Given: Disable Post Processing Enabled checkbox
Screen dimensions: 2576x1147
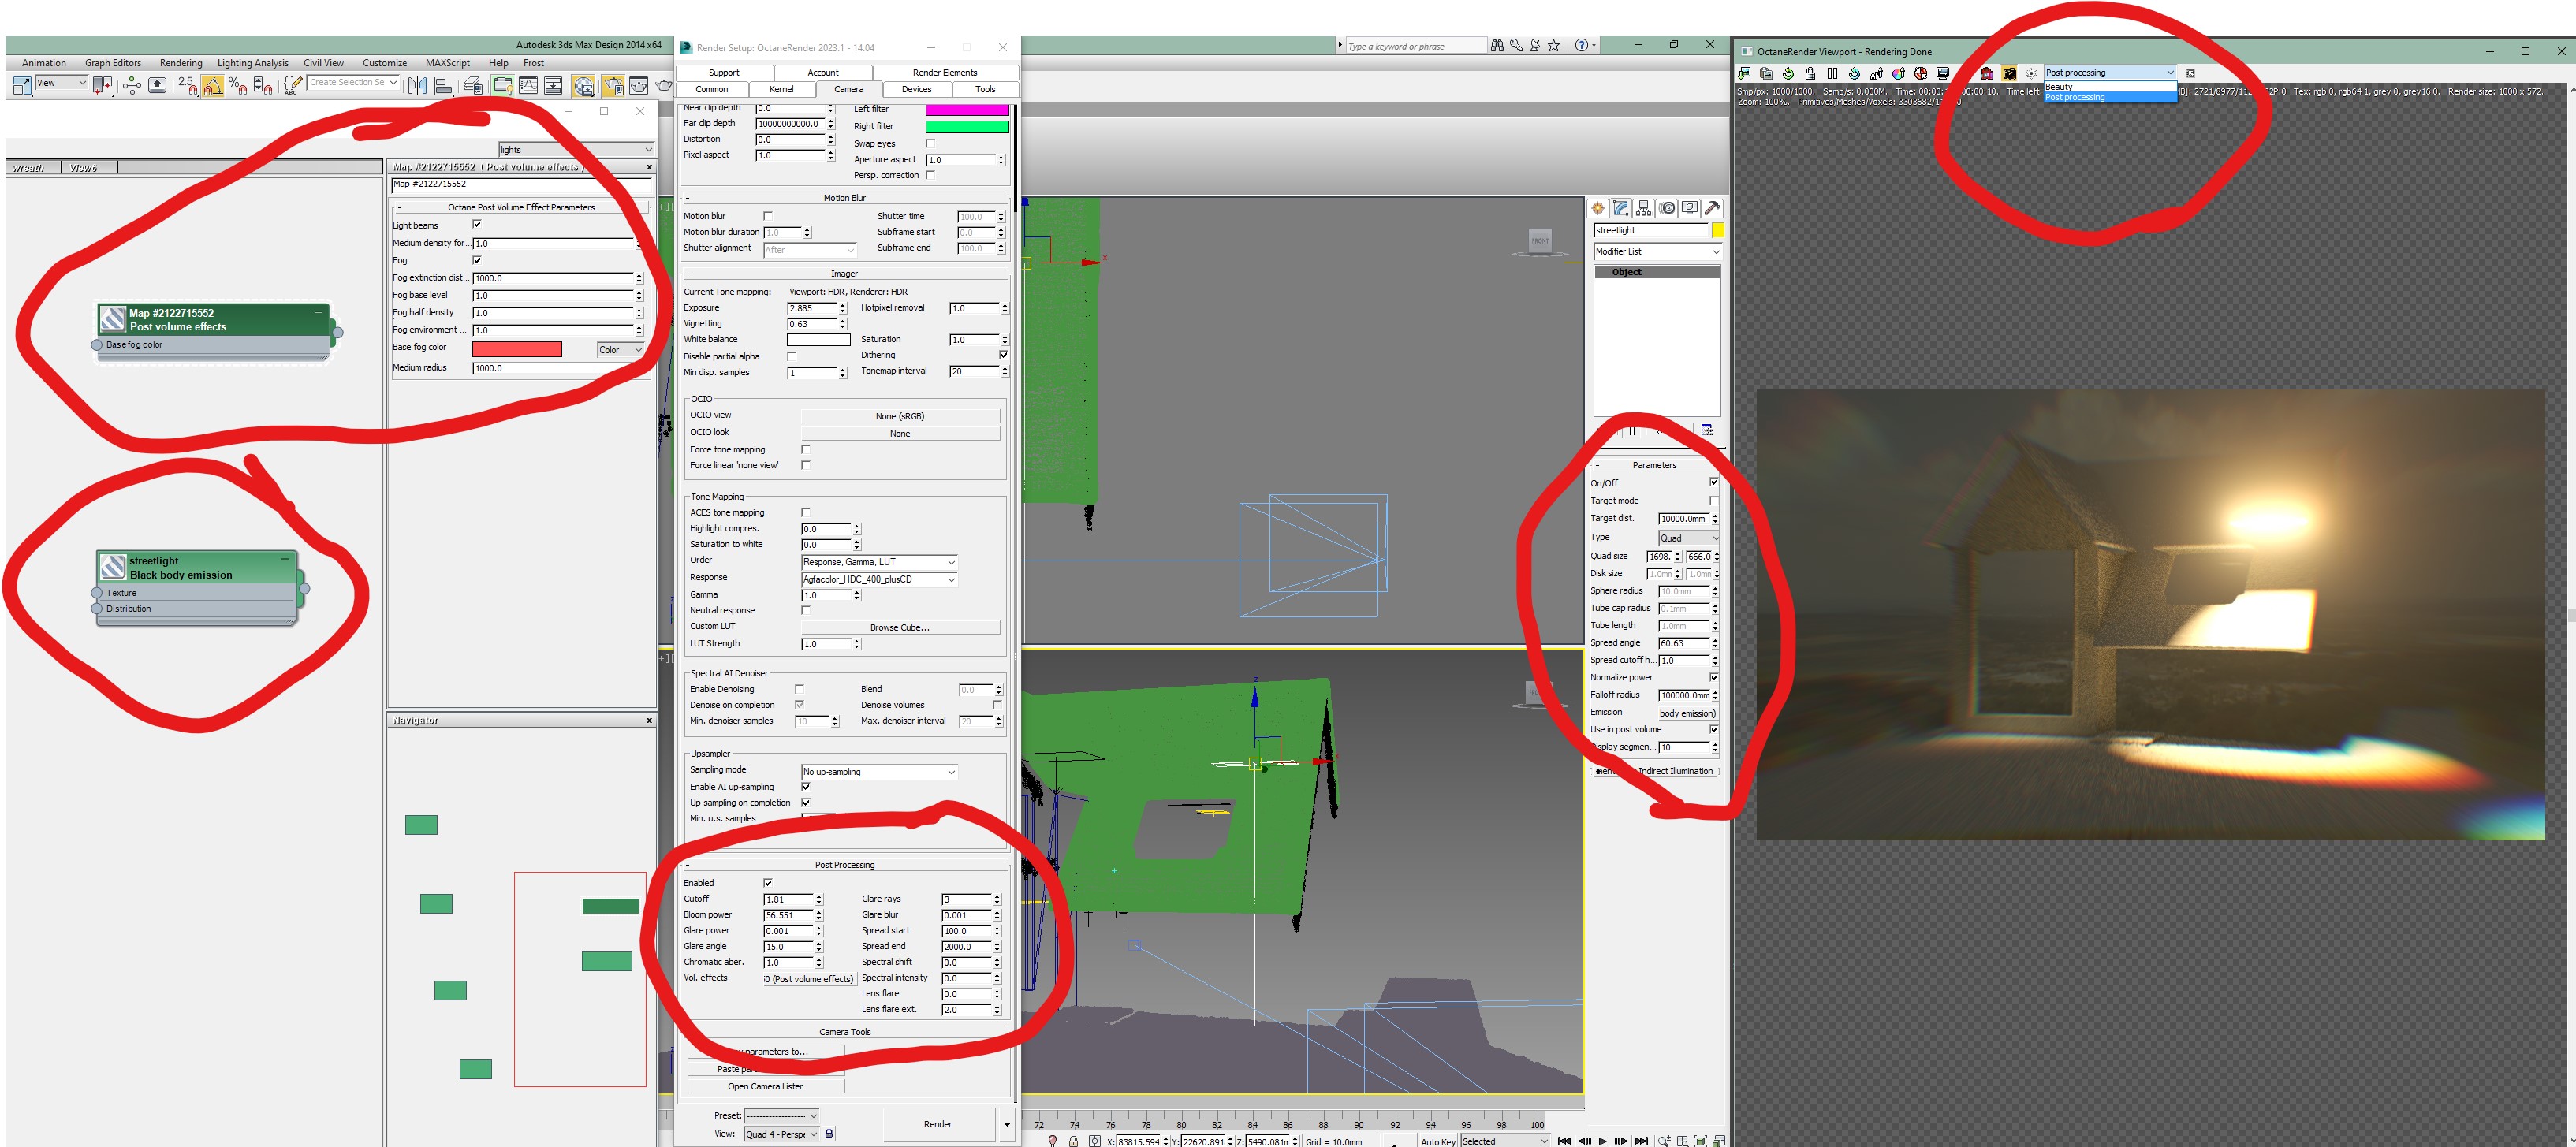Looking at the screenshot, I should (x=768, y=882).
